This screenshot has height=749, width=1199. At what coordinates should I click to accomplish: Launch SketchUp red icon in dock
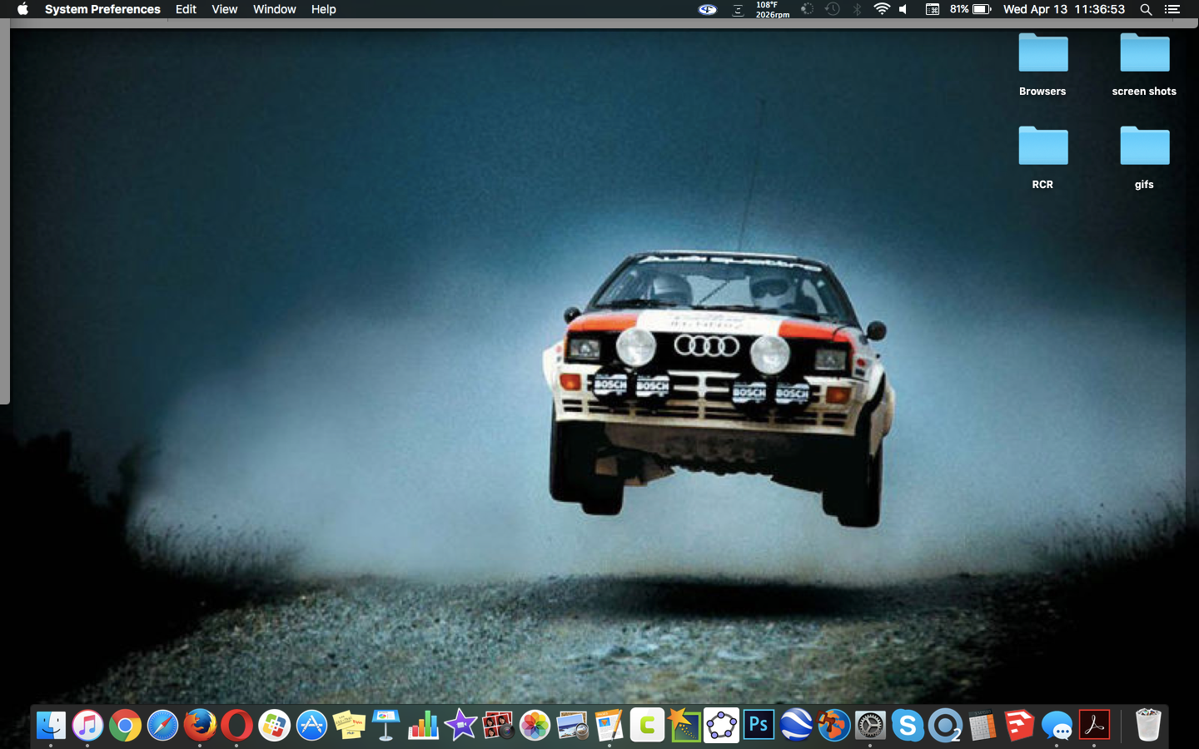point(1019,726)
